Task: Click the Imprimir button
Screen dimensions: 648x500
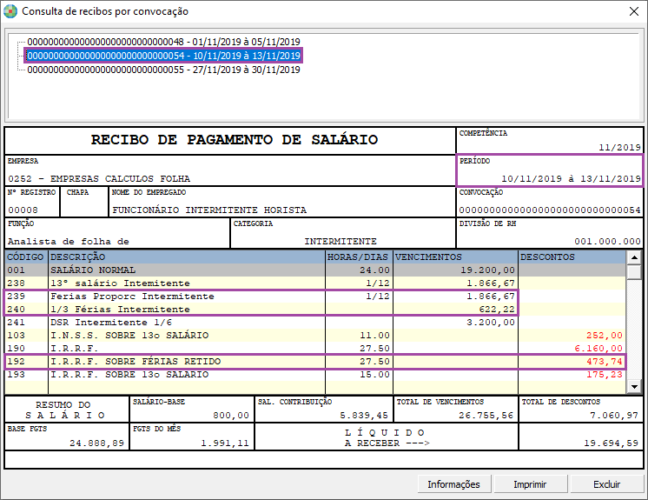Action: pos(530,484)
